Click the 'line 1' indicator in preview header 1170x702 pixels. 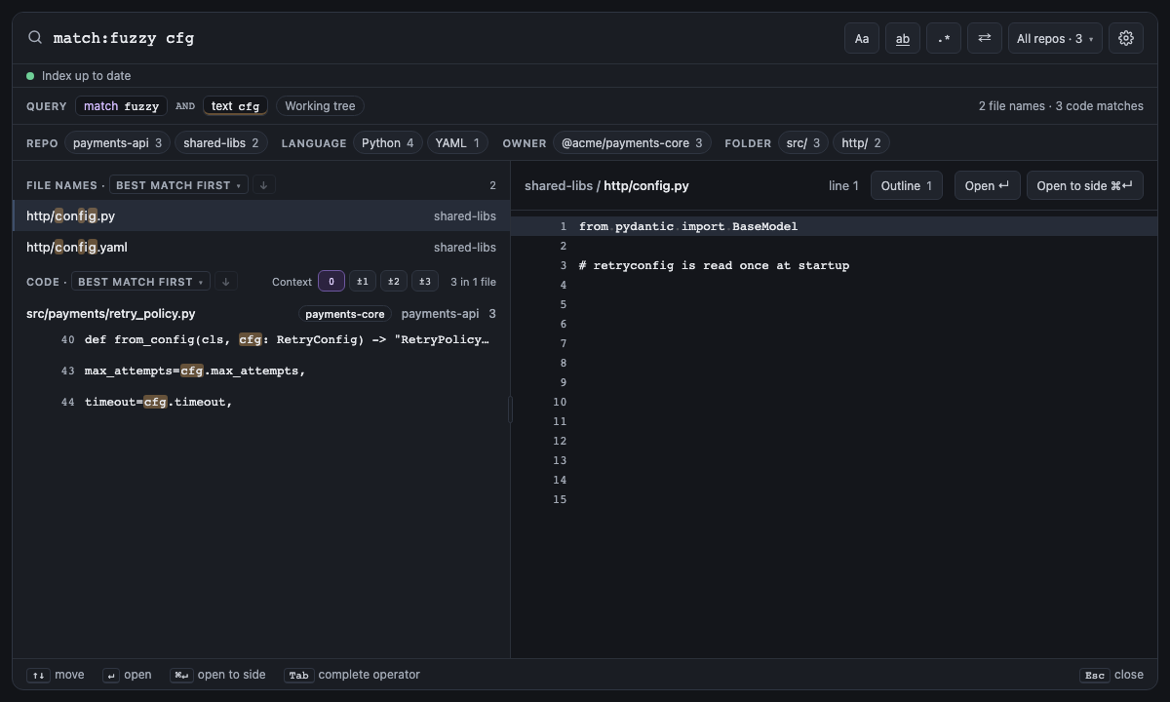pyautogui.click(x=843, y=185)
